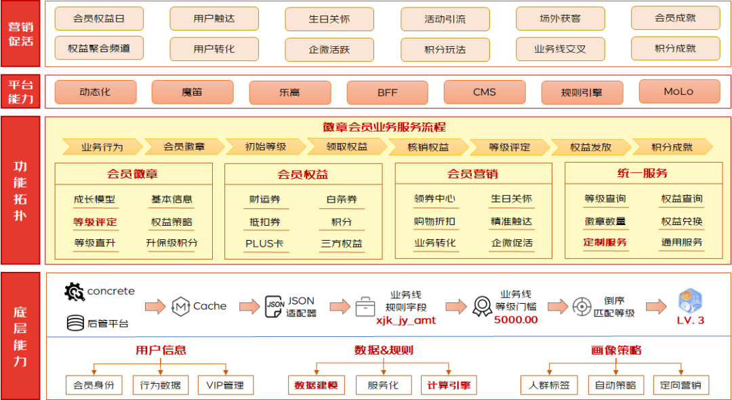Select the 领取权益 flow step
The height and width of the screenshot is (400, 732).
coord(347,146)
